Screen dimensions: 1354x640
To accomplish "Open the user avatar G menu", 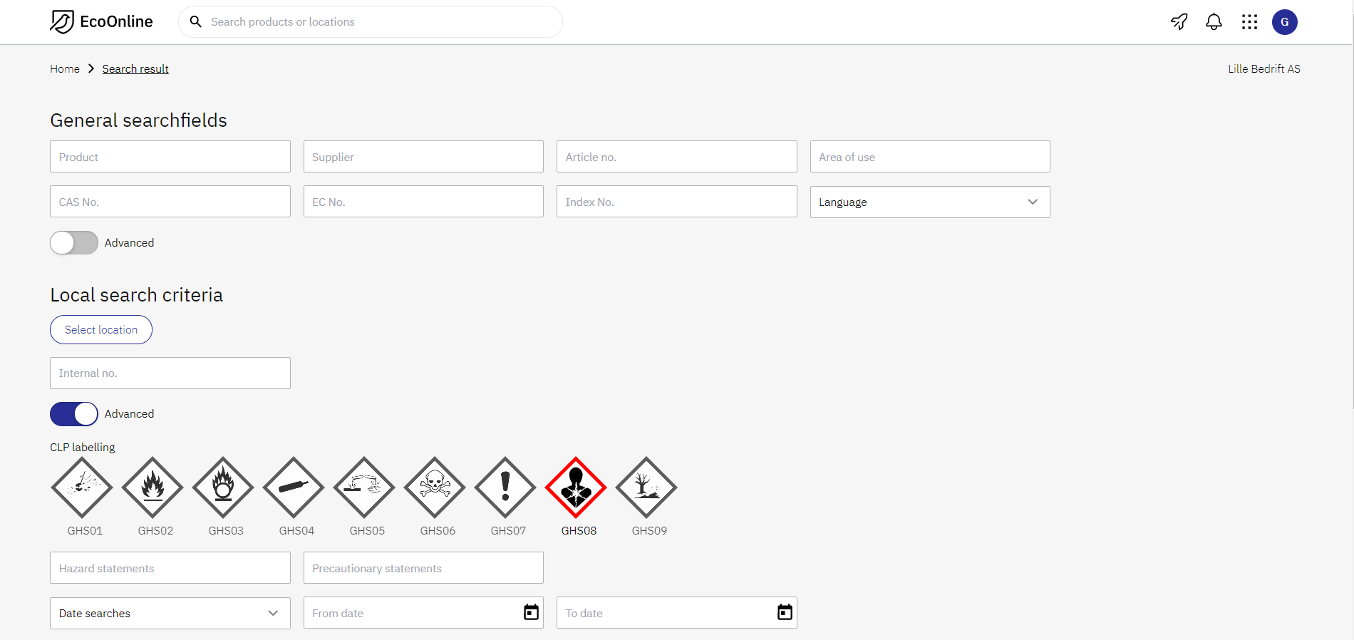I will [x=1284, y=22].
